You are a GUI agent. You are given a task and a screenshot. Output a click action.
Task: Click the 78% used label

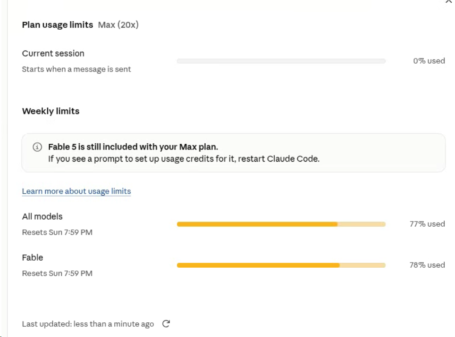click(x=427, y=265)
